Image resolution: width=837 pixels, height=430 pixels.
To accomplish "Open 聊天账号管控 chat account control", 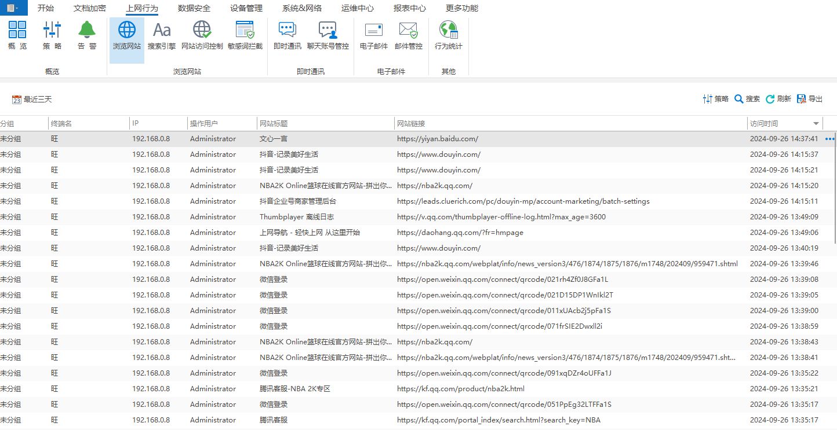I will (328, 35).
